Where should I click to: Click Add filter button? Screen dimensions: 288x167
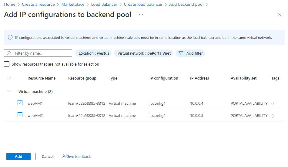pyautogui.click(x=190, y=53)
